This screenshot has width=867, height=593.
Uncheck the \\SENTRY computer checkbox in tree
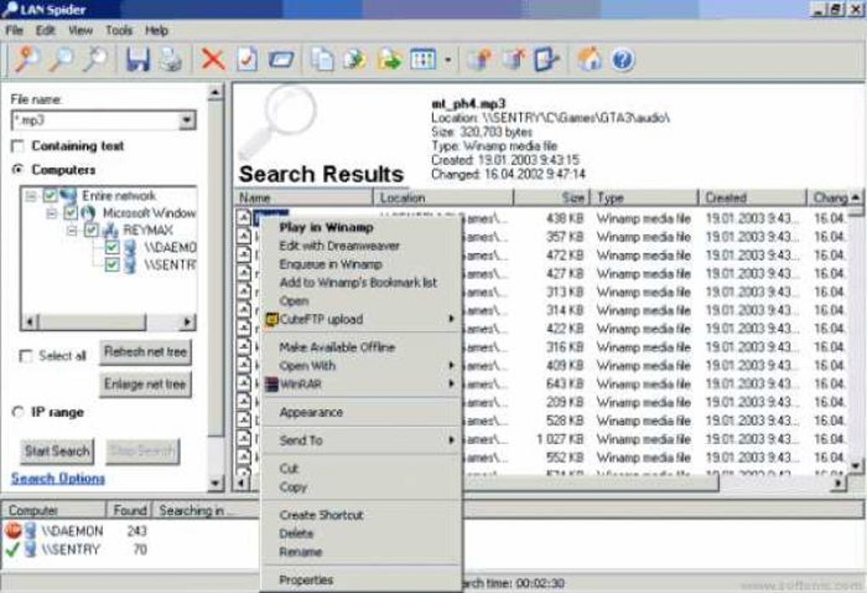pos(112,265)
